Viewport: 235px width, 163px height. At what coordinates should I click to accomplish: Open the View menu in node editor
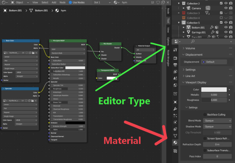point(35,3)
